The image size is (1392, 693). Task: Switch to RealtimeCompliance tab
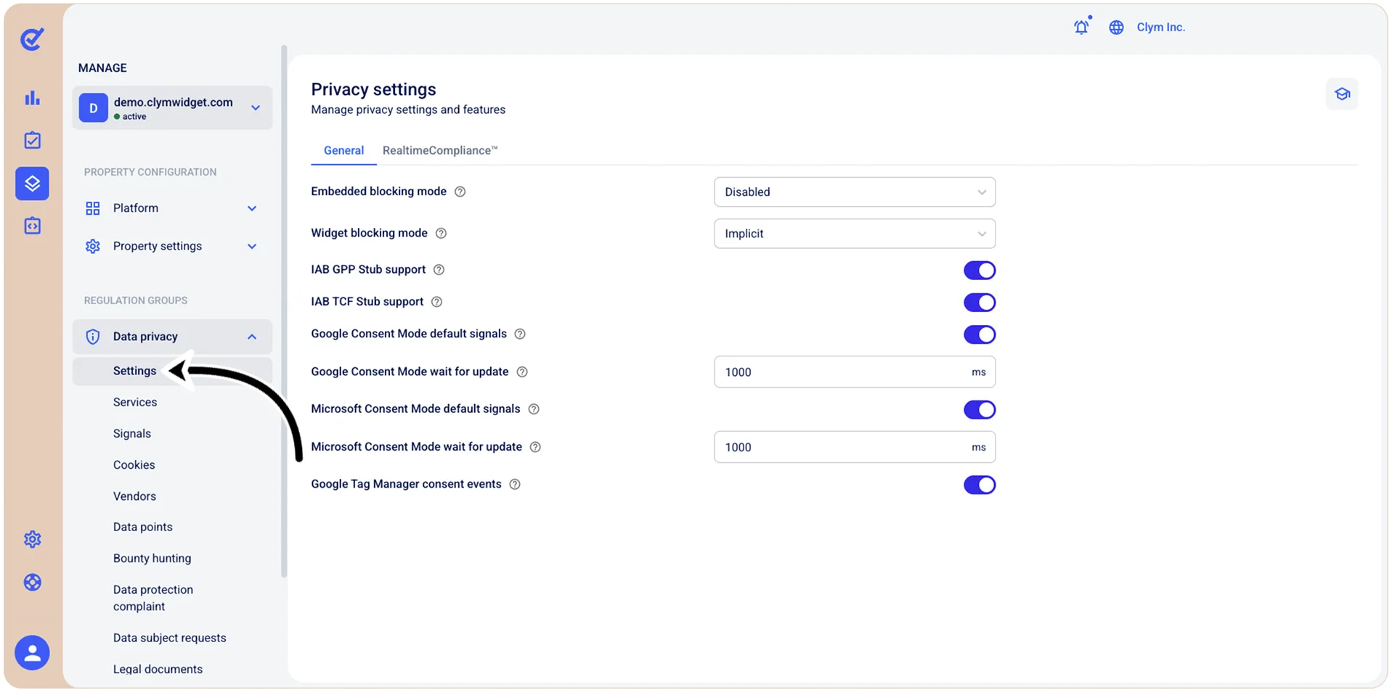tap(440, 150)
